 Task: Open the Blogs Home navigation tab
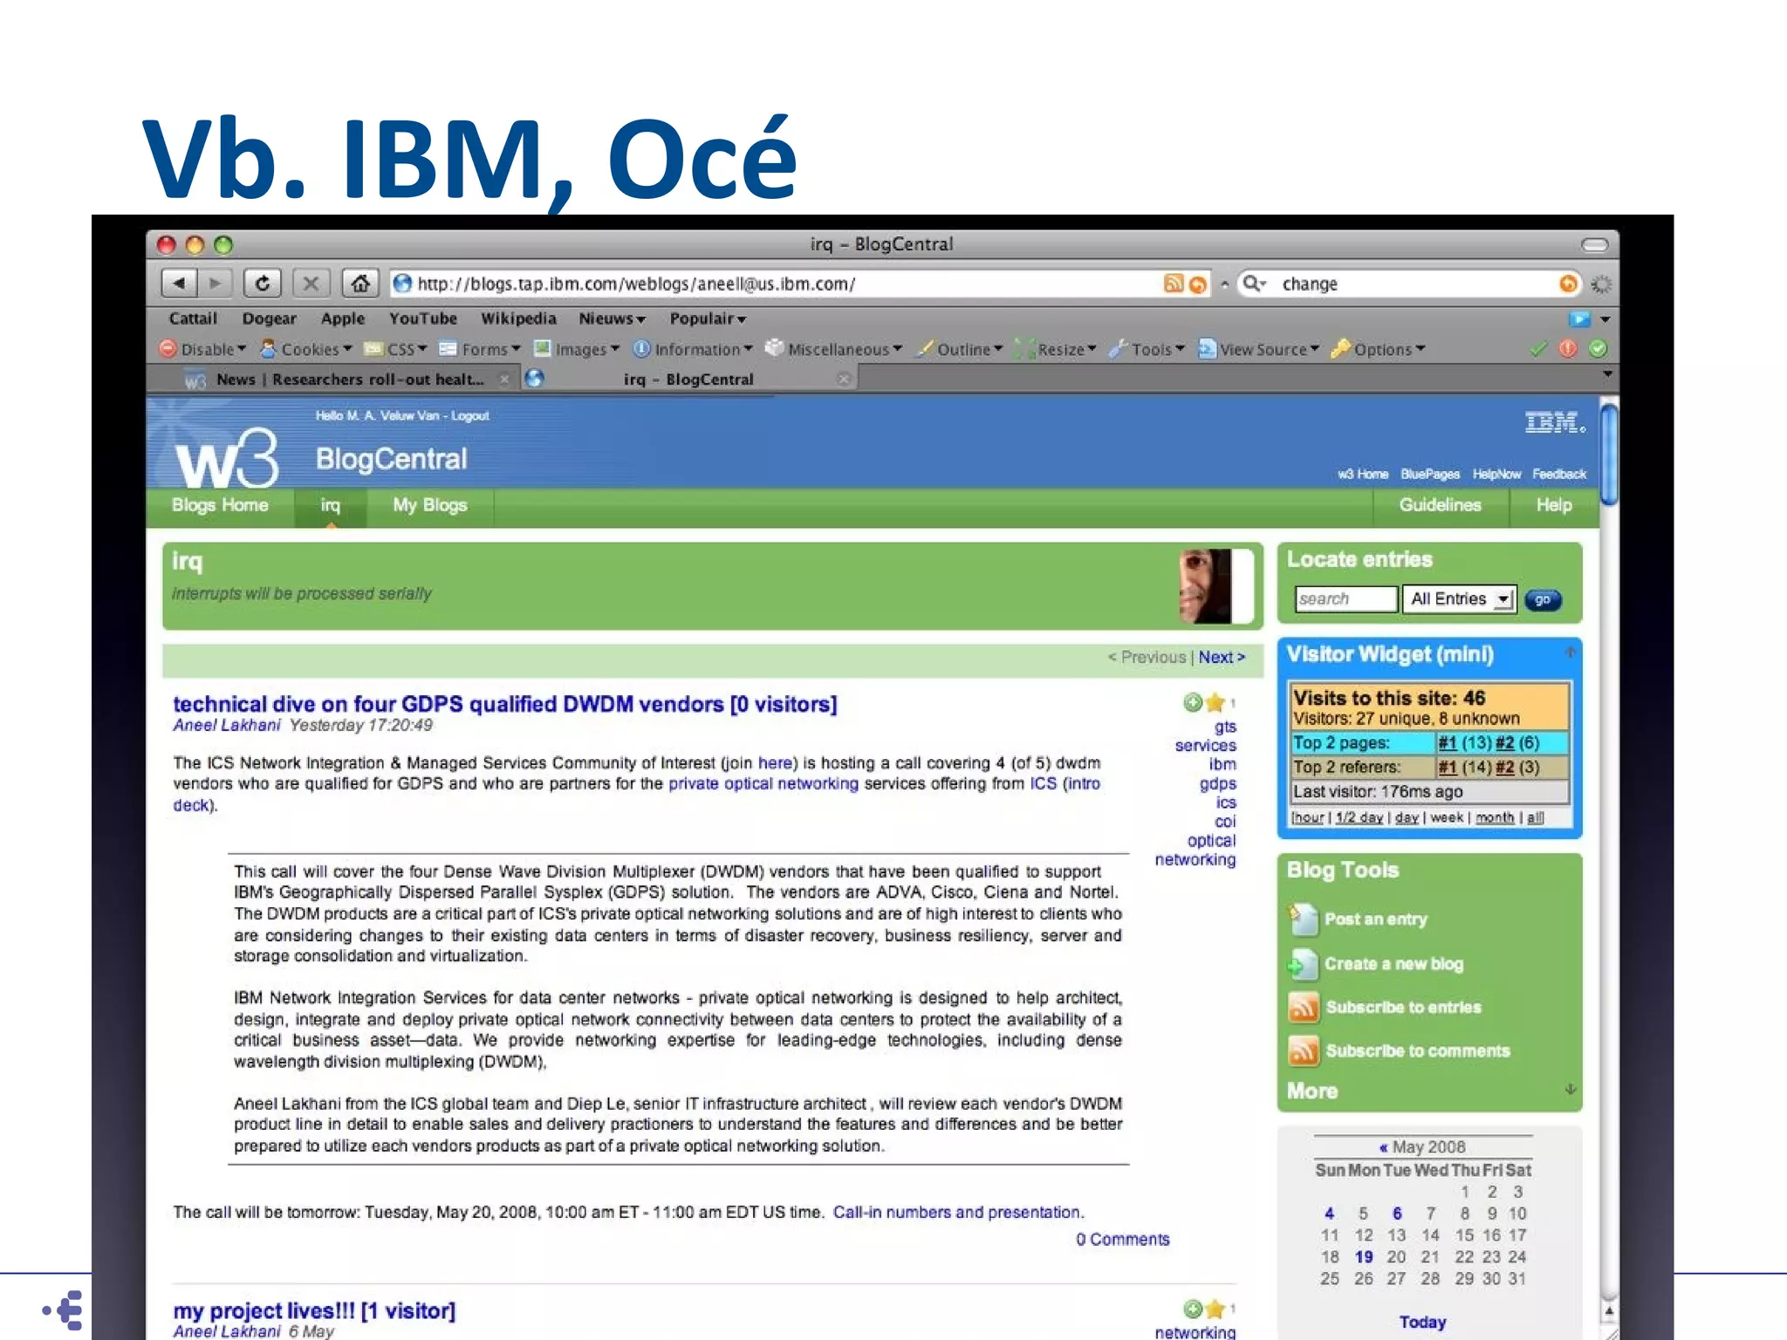[x=220, y=505]
